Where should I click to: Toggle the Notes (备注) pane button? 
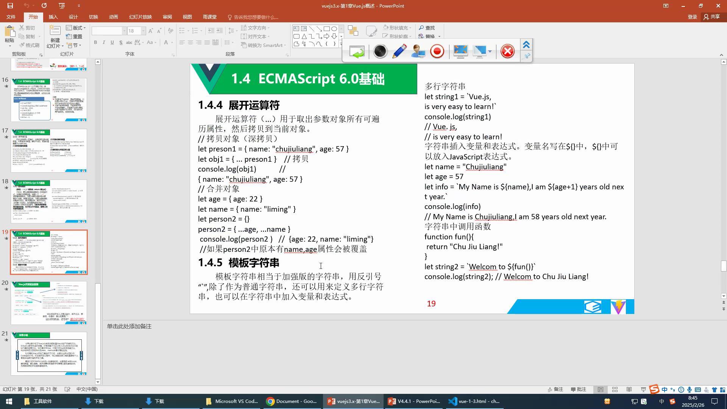point(555,389)
